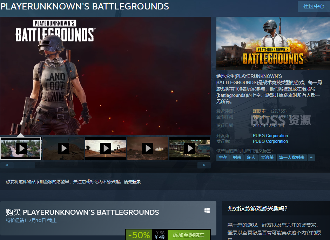The width and height of the screenshot is (330, 240).
Task: Click the 您对这款游戏感兴趣吗? heading
Action: tap(258, 209)
